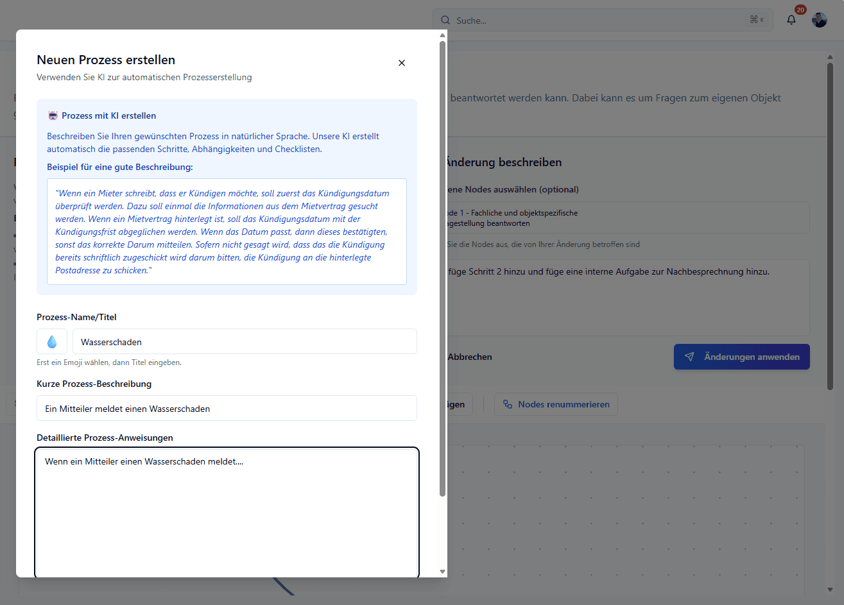Image resolution: width=844 pixels, height=605 pixels.
Task: Click the Erst ein Emoji wählen hint text
Action: [x=109, y=362]
